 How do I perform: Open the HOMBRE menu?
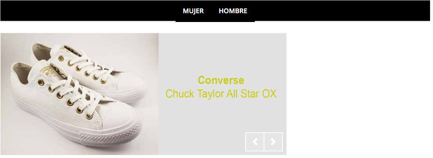coord(233,11)
